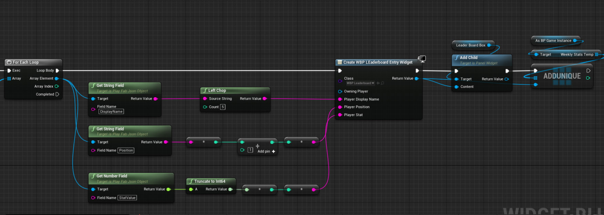
Task: Click the Truncate to Int64 node title
Action: [209, 181]
